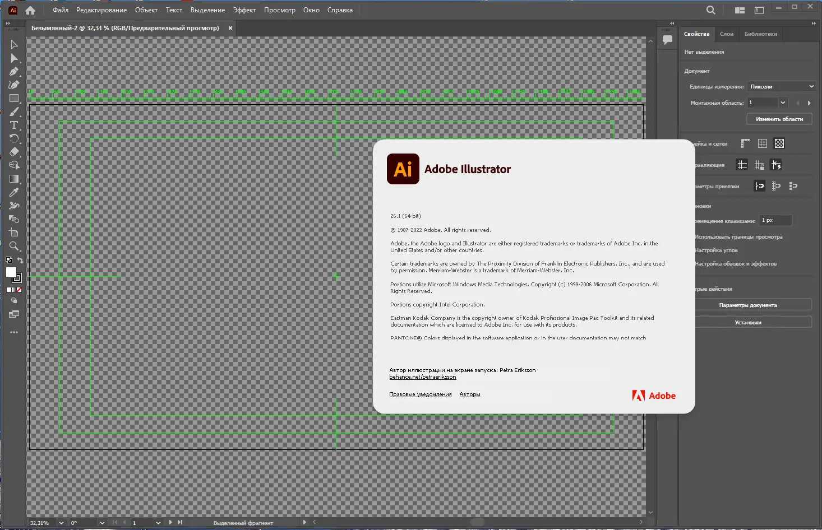Screen dimensions: 822x530
Task: Select the Eyedropper tool
Action: coord(14,192)
